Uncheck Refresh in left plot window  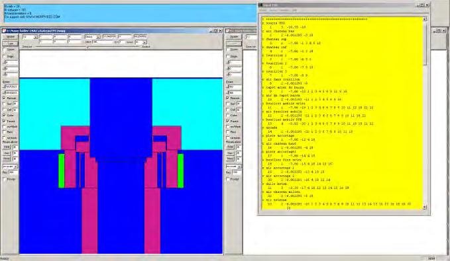coord(4,98)
